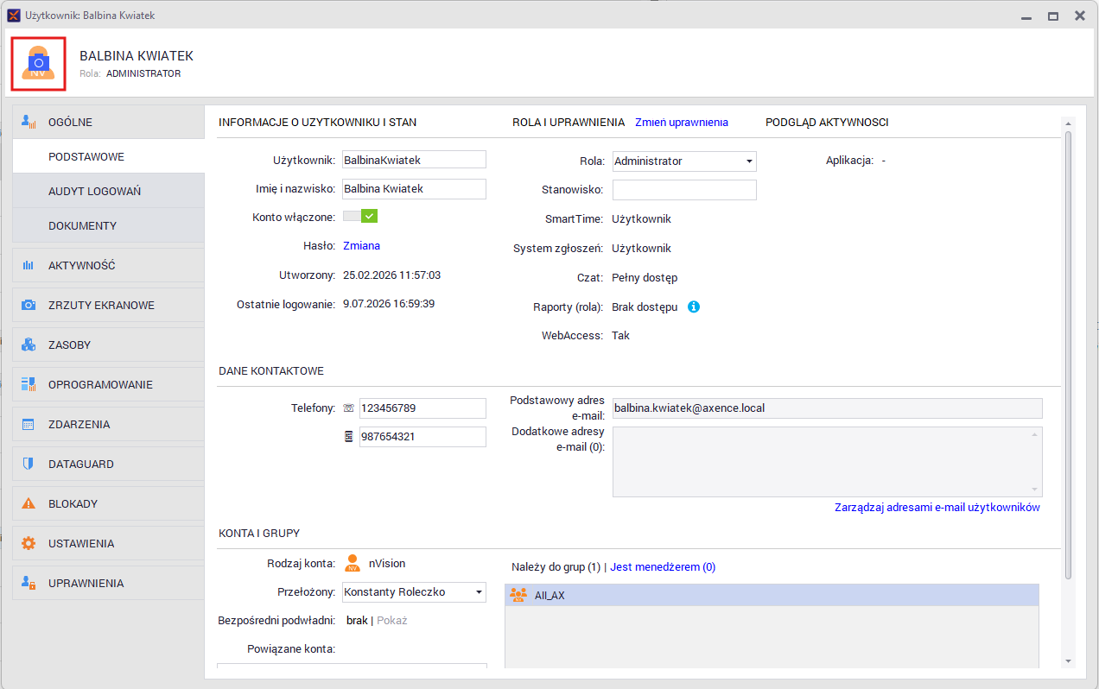Click the mobile phone icon

click(x=348, y=437)
